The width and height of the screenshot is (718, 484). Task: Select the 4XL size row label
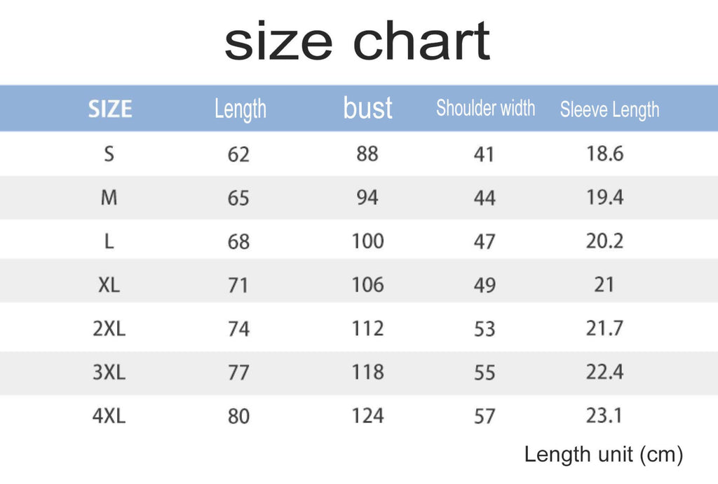[x=109, y=416]
